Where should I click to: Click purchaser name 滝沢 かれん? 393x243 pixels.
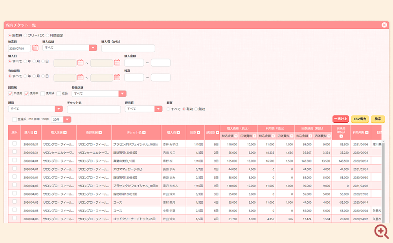171,186
